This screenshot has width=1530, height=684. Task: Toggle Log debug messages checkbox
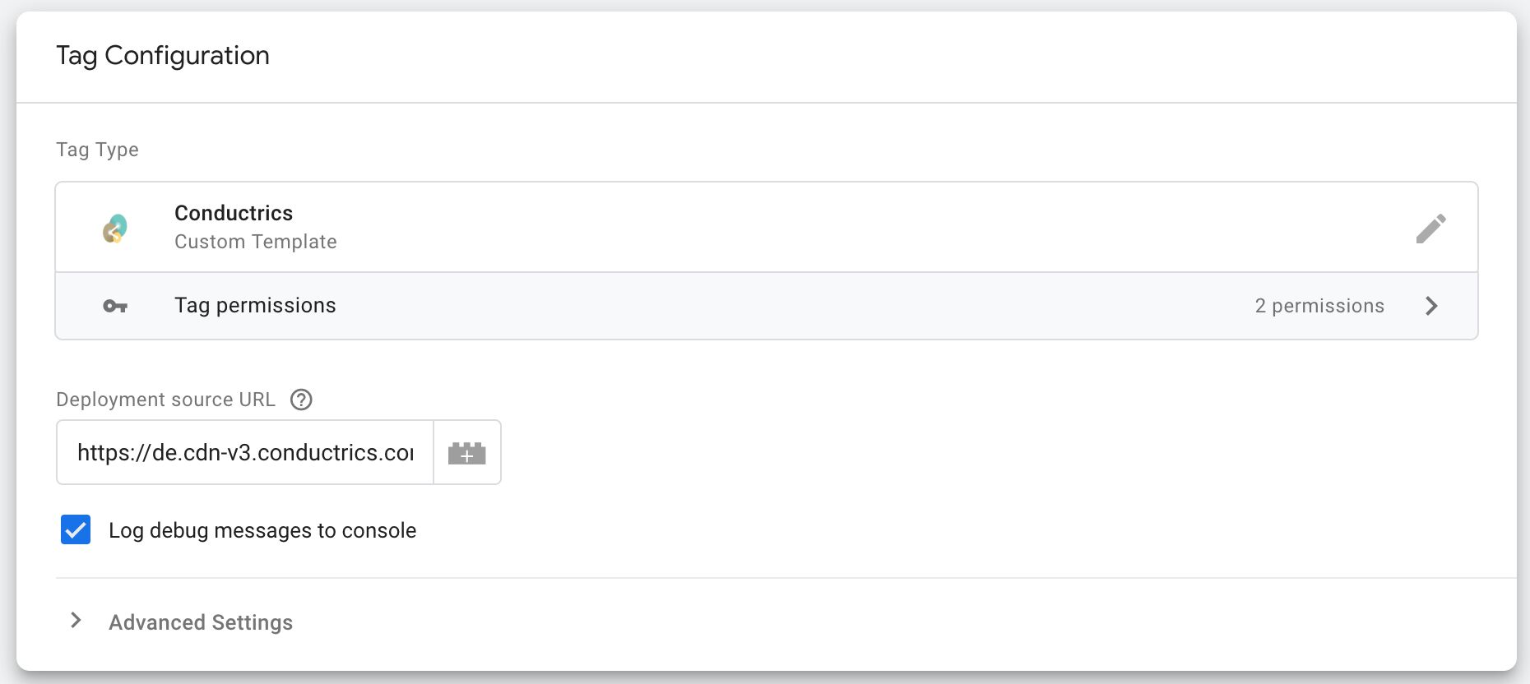click(x=76, y=530)
